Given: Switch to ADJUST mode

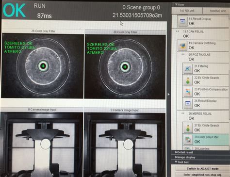Looking at the screenshot, I should (202, 169).
